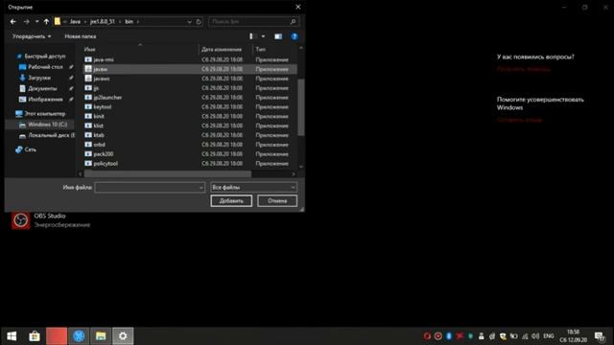Click the Добавить button

click(231, 200)
